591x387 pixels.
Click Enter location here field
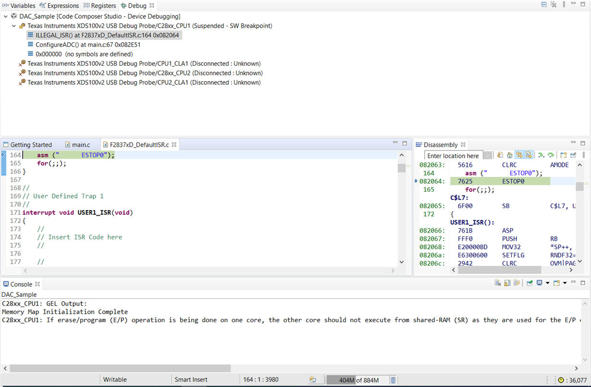click(x=454, y=155)
